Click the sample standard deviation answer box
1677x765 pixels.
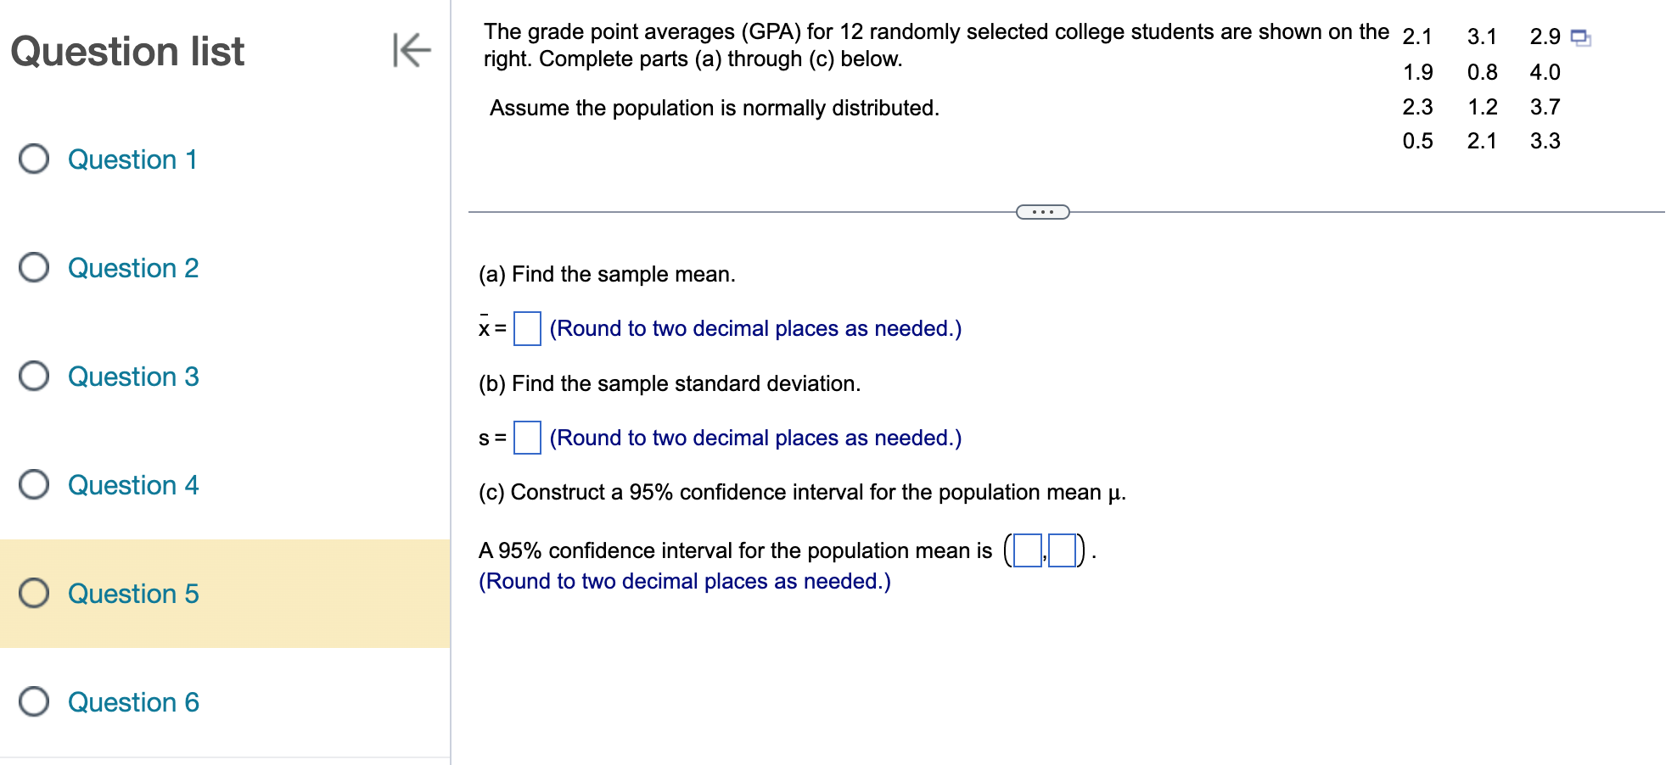(x=526, y=438)
